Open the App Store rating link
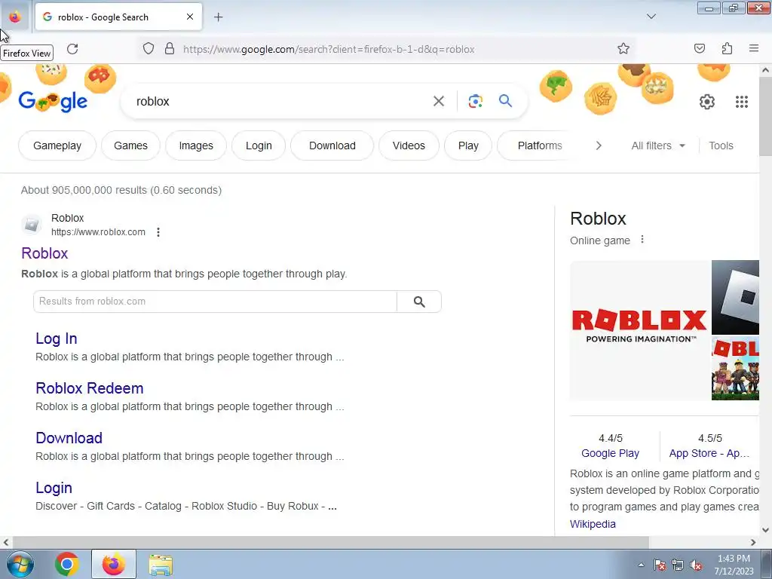Image resolution: width=772 pixels, height=579 pixels. pos(709,453)
